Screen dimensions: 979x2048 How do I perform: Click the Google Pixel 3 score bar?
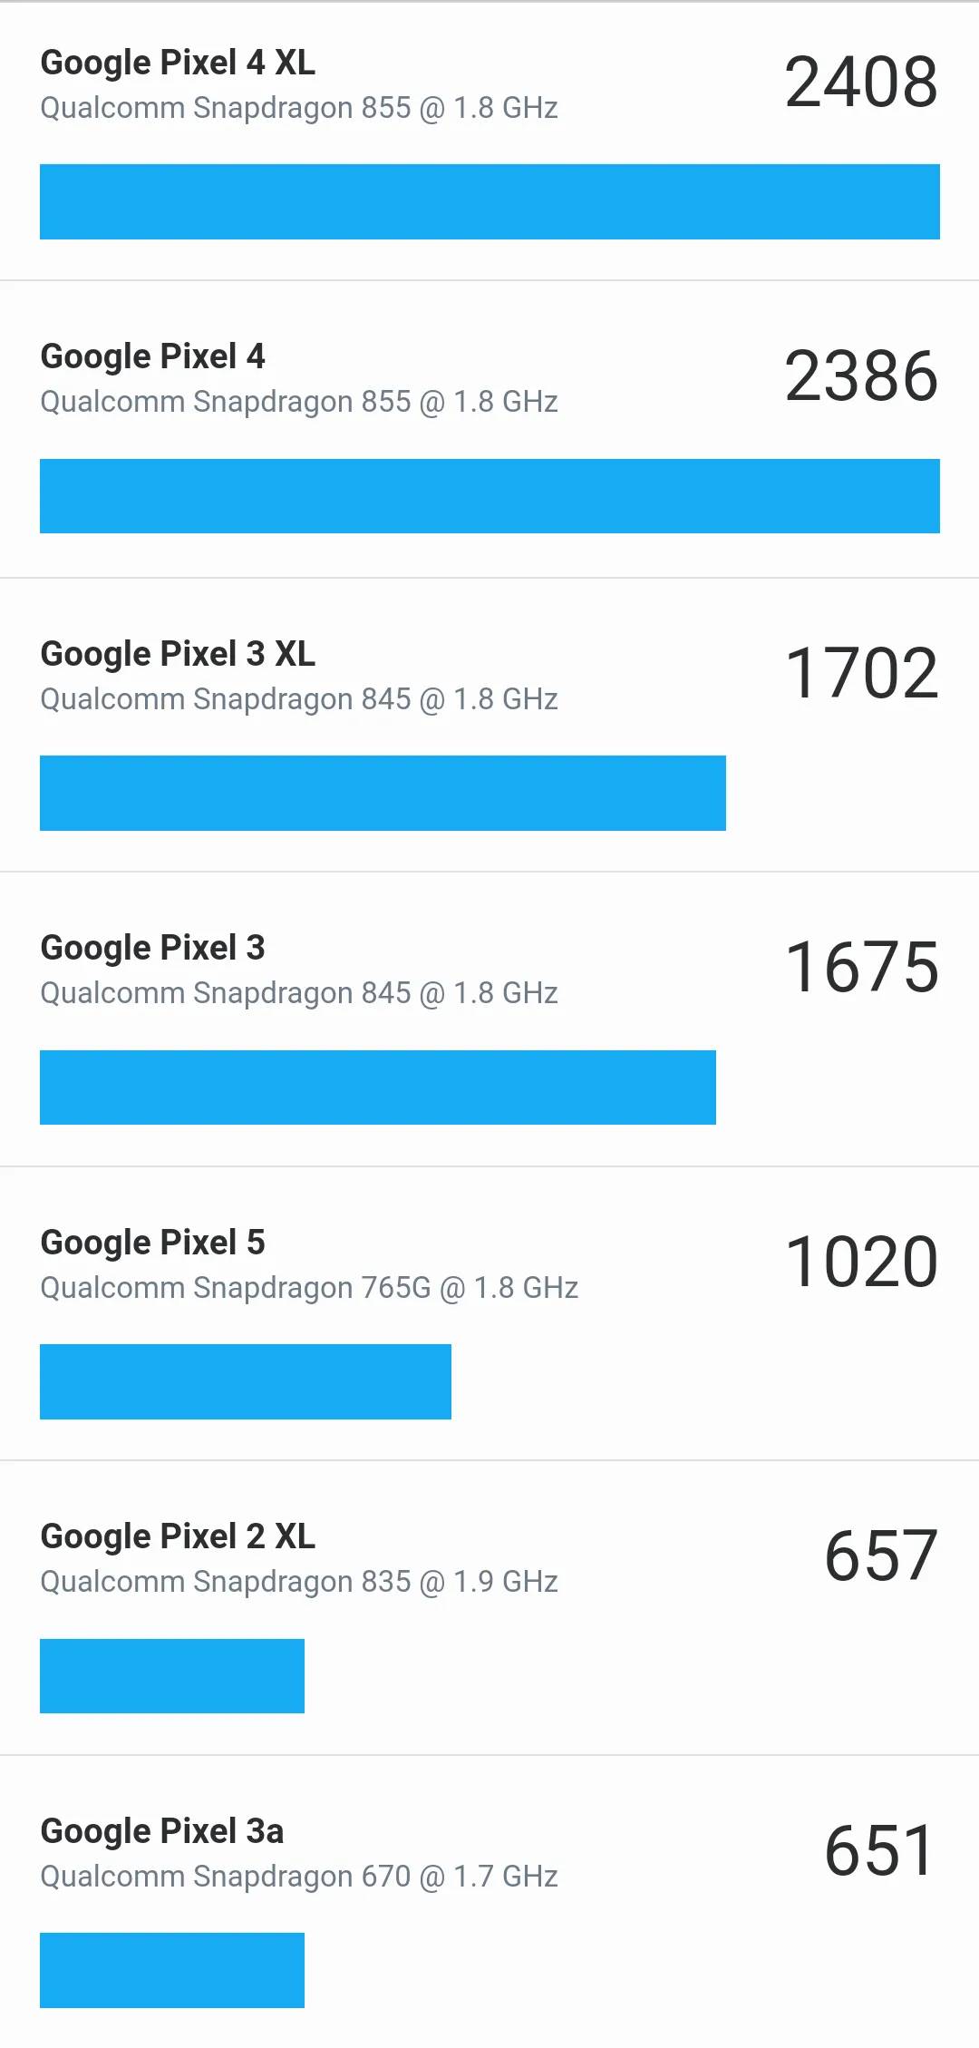[x=378, y=1087]
